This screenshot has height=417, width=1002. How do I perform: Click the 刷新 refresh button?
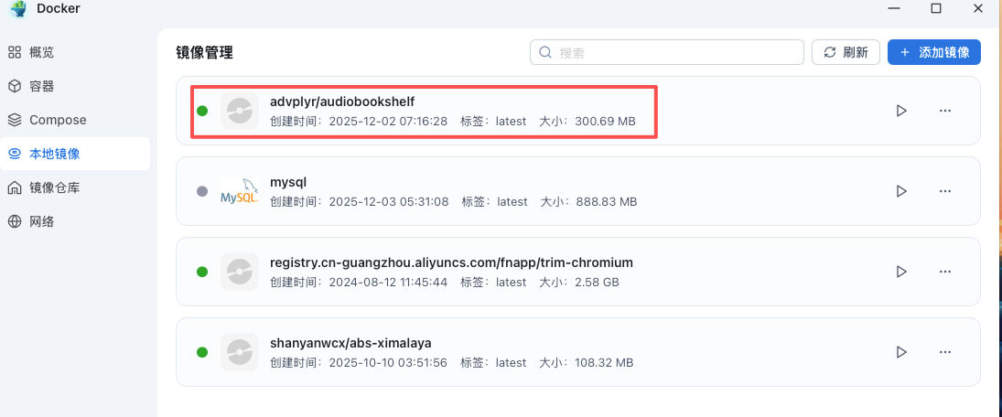click(846, 52)
